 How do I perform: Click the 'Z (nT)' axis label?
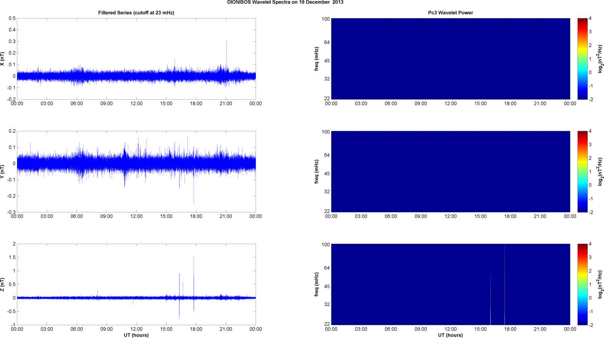click(3, 284)
